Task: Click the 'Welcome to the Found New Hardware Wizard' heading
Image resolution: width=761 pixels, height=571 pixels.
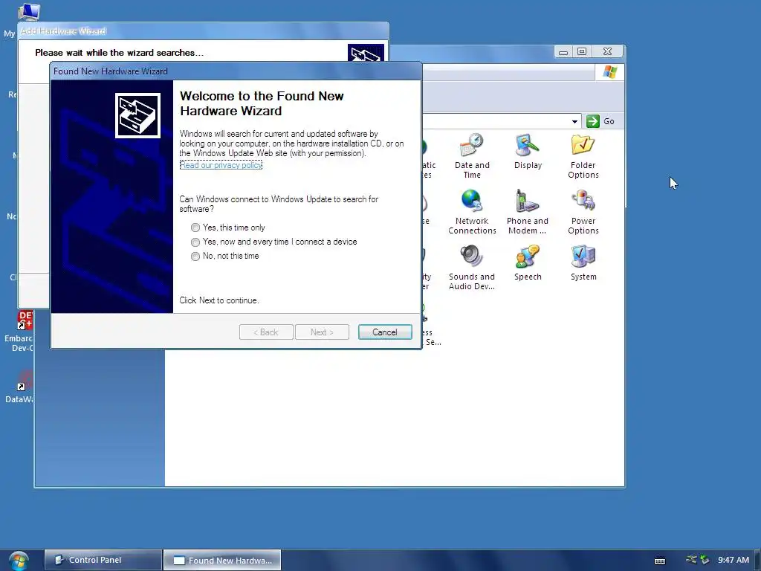Action: pyautogui.click(x=262, y=103)
